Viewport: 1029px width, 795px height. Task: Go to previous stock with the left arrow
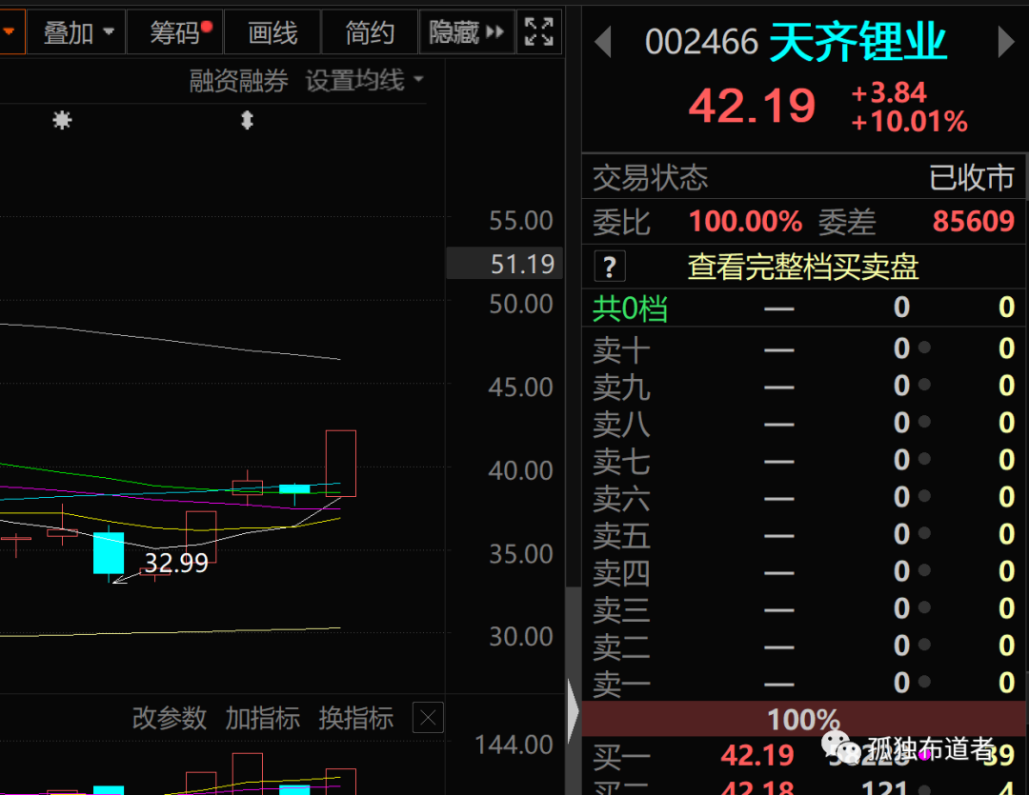(x=603, y=42)
